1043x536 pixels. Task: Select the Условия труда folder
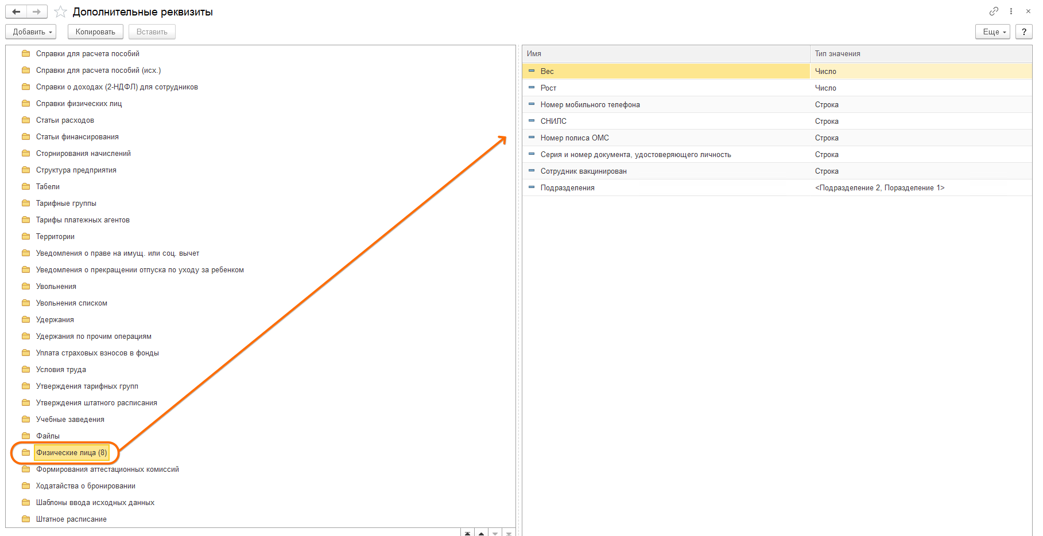click(x=61, y=369)
